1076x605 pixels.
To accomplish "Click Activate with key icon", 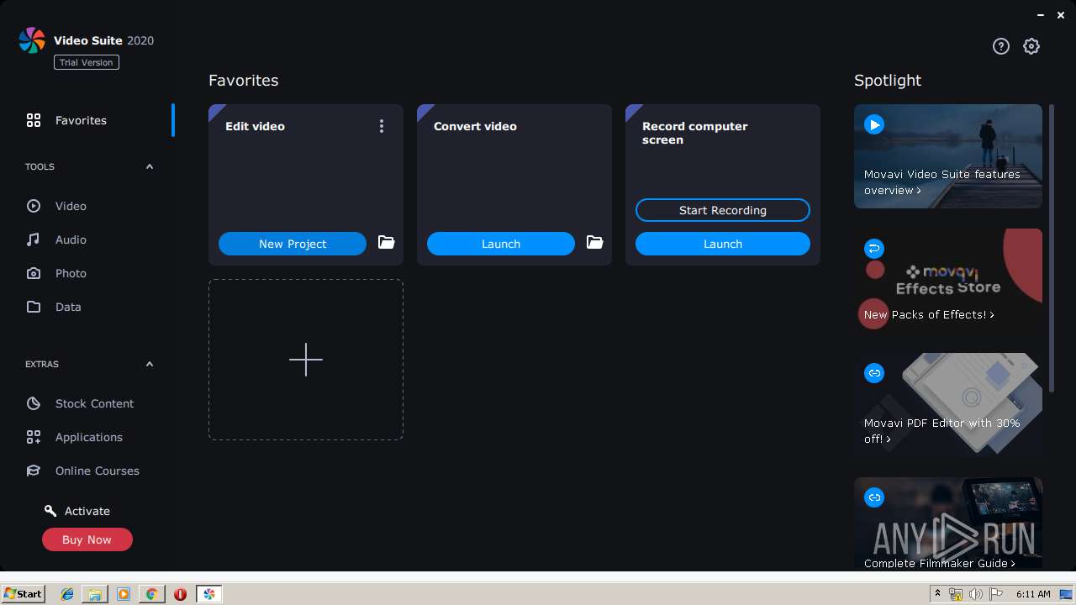I will tap(77, 511).
